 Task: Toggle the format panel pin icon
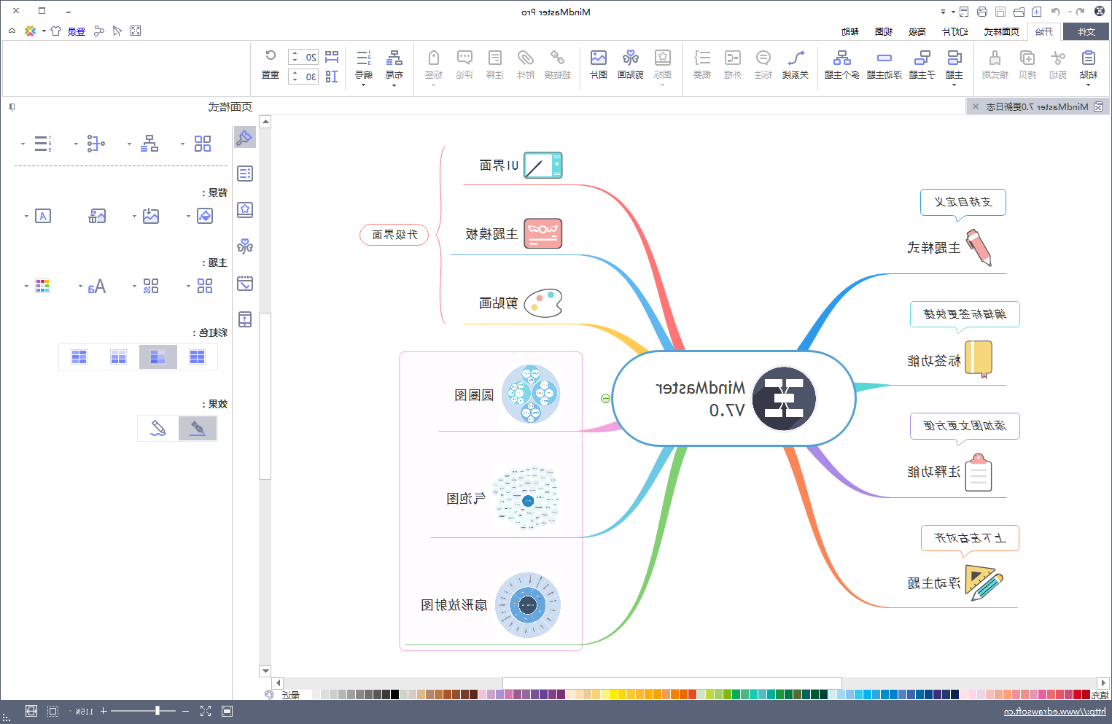tap(12, 107)
